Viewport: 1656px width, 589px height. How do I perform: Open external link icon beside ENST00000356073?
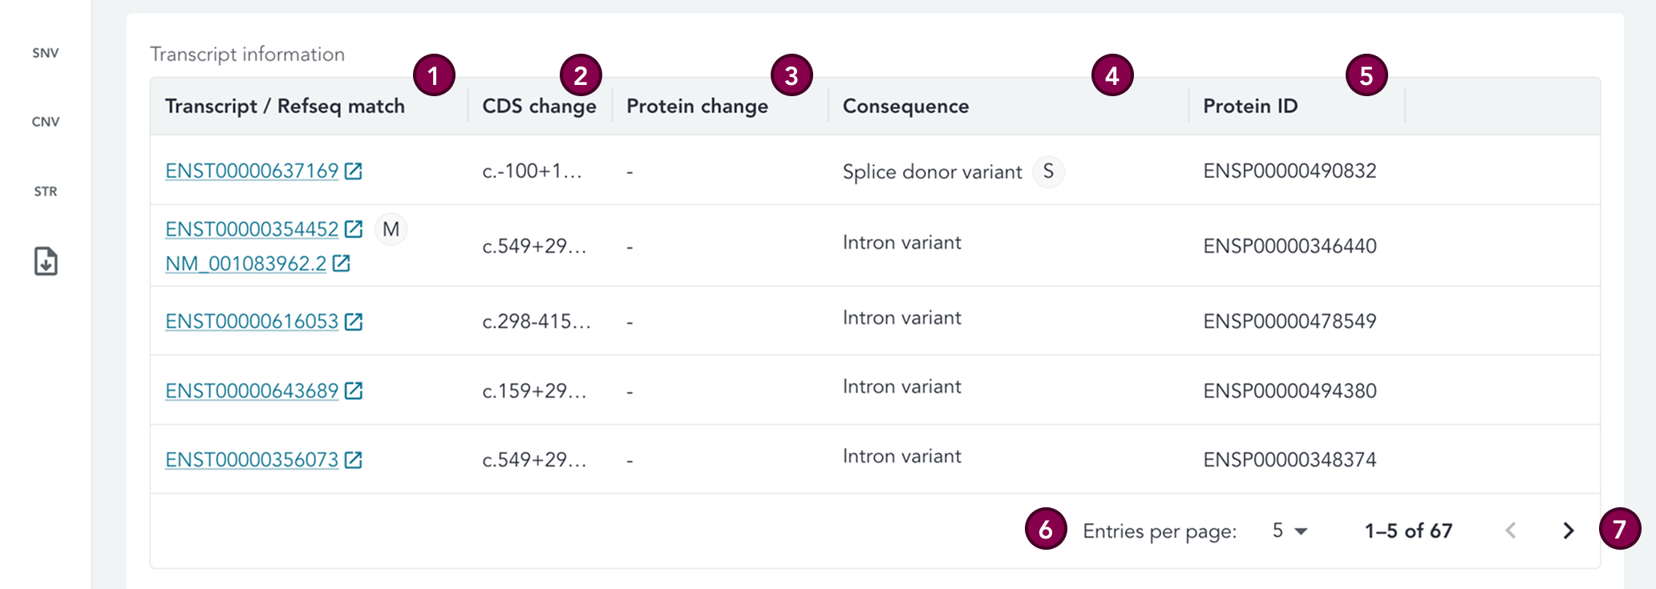(354, 460)
